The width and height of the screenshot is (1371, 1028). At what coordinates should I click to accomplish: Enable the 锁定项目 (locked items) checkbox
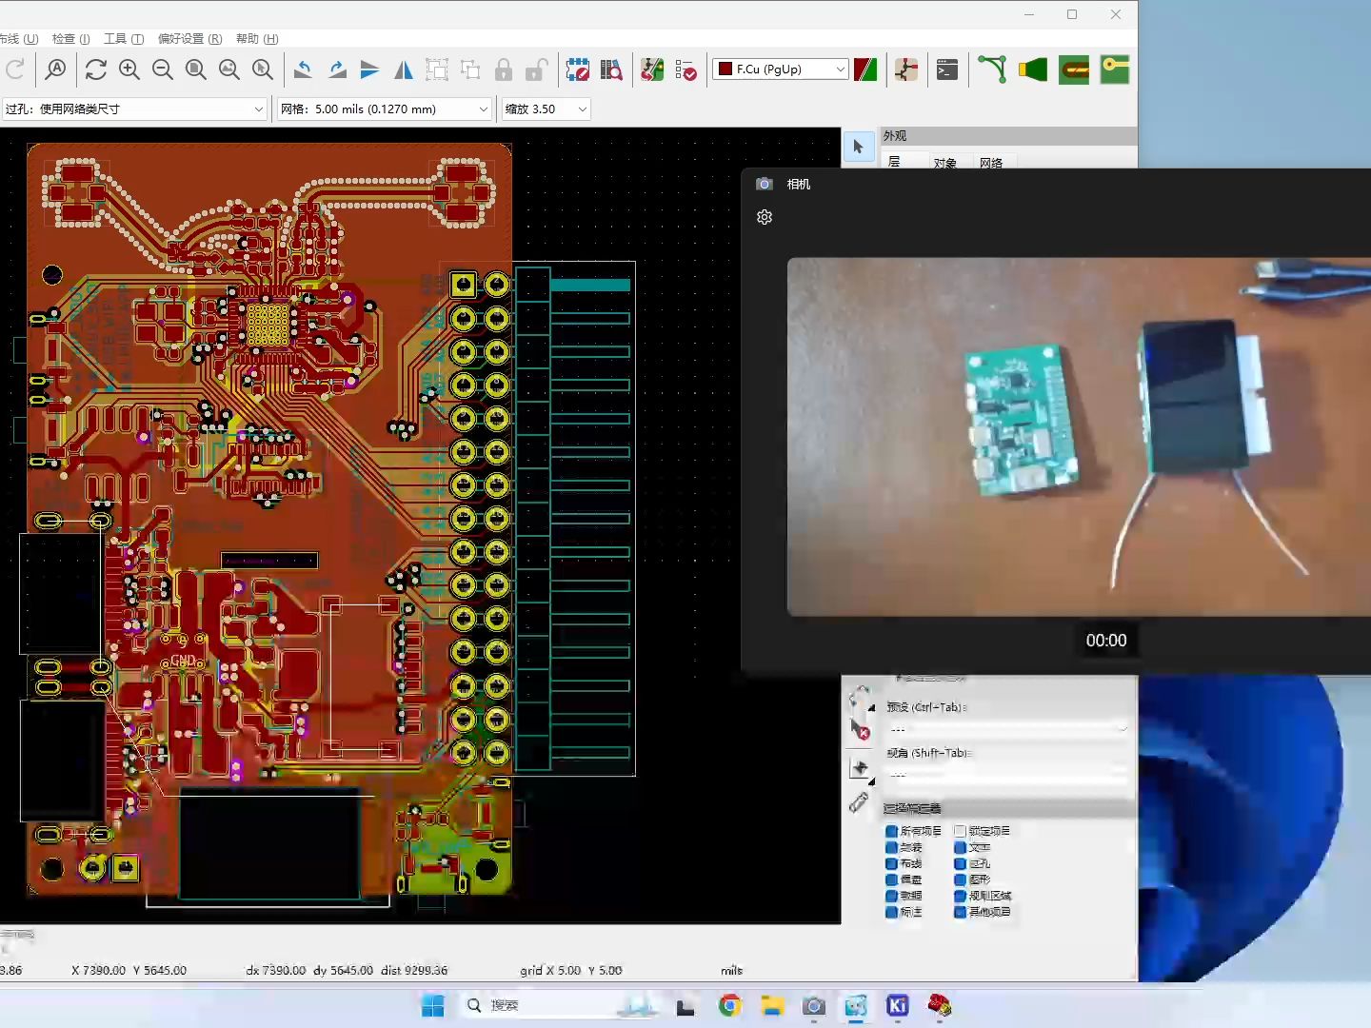[x=960, y=831]
